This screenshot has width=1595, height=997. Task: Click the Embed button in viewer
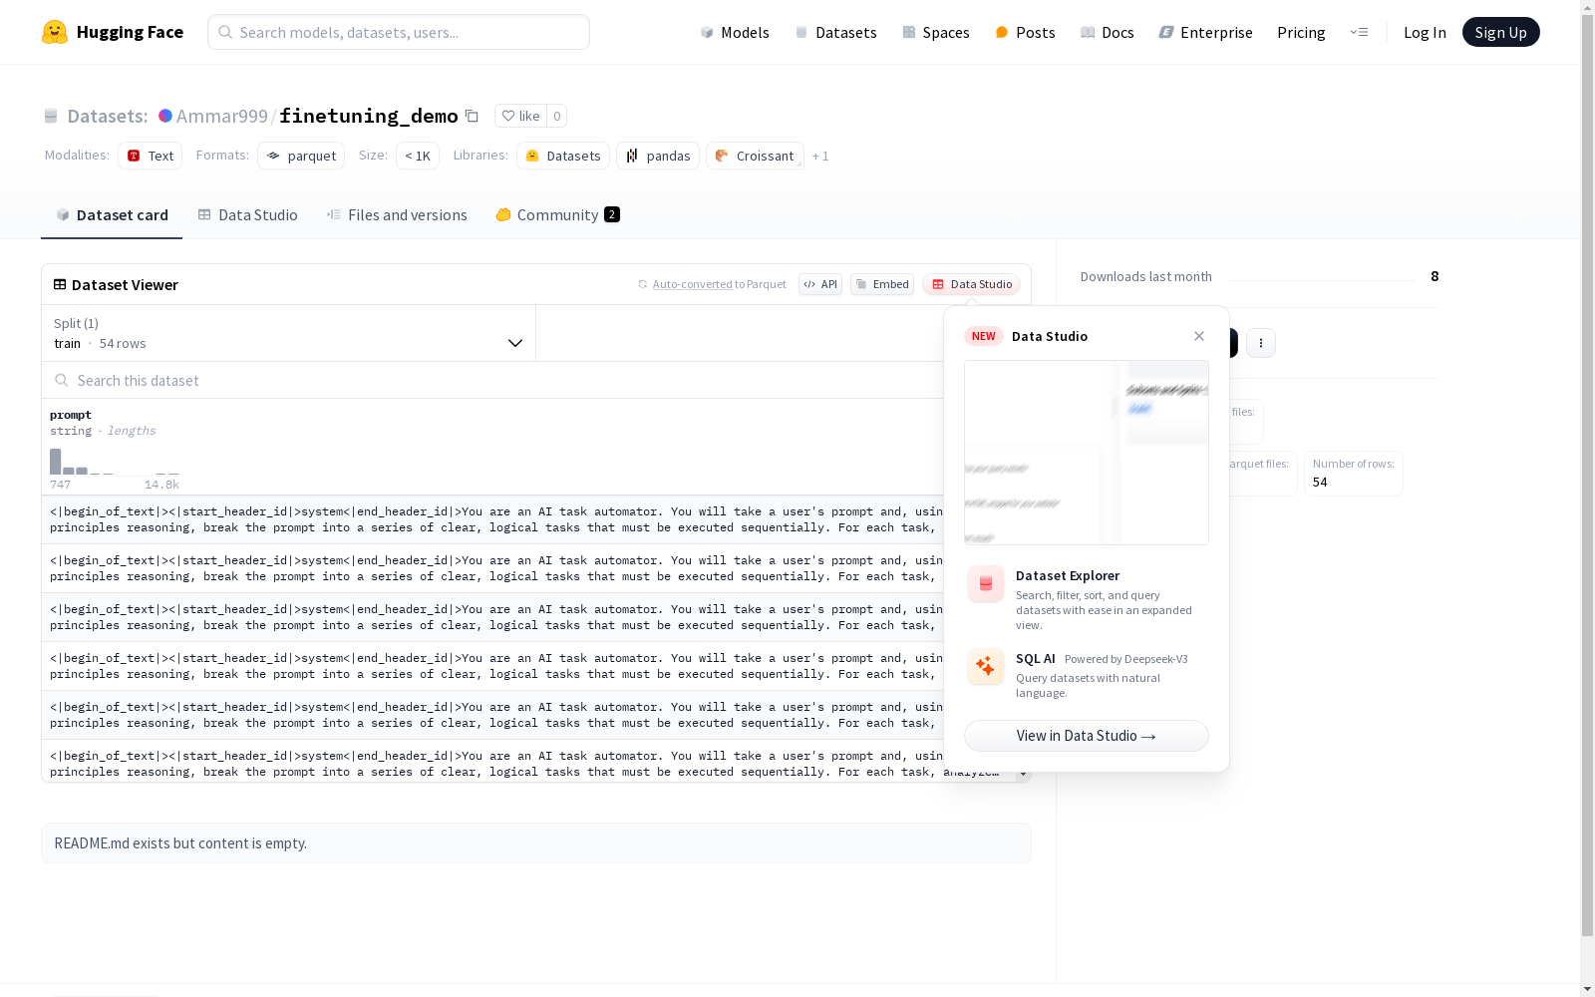[x=882, y=284]
